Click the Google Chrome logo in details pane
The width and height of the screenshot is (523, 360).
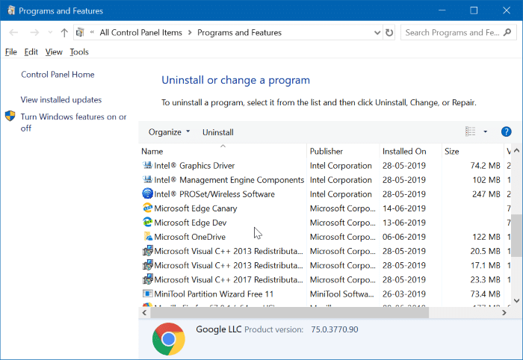click(169, 339)
